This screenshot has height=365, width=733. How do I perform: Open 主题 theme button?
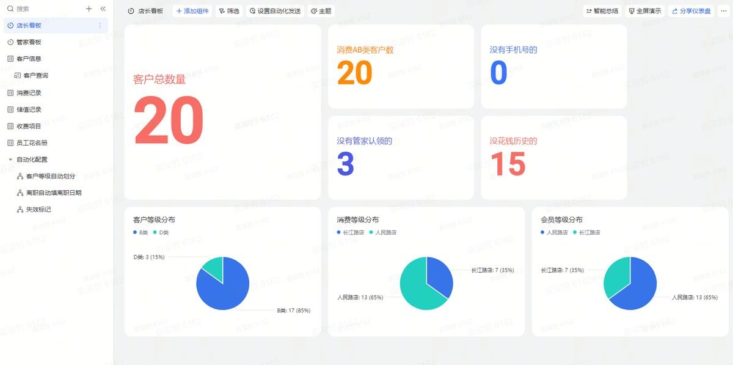coord(321,11)
